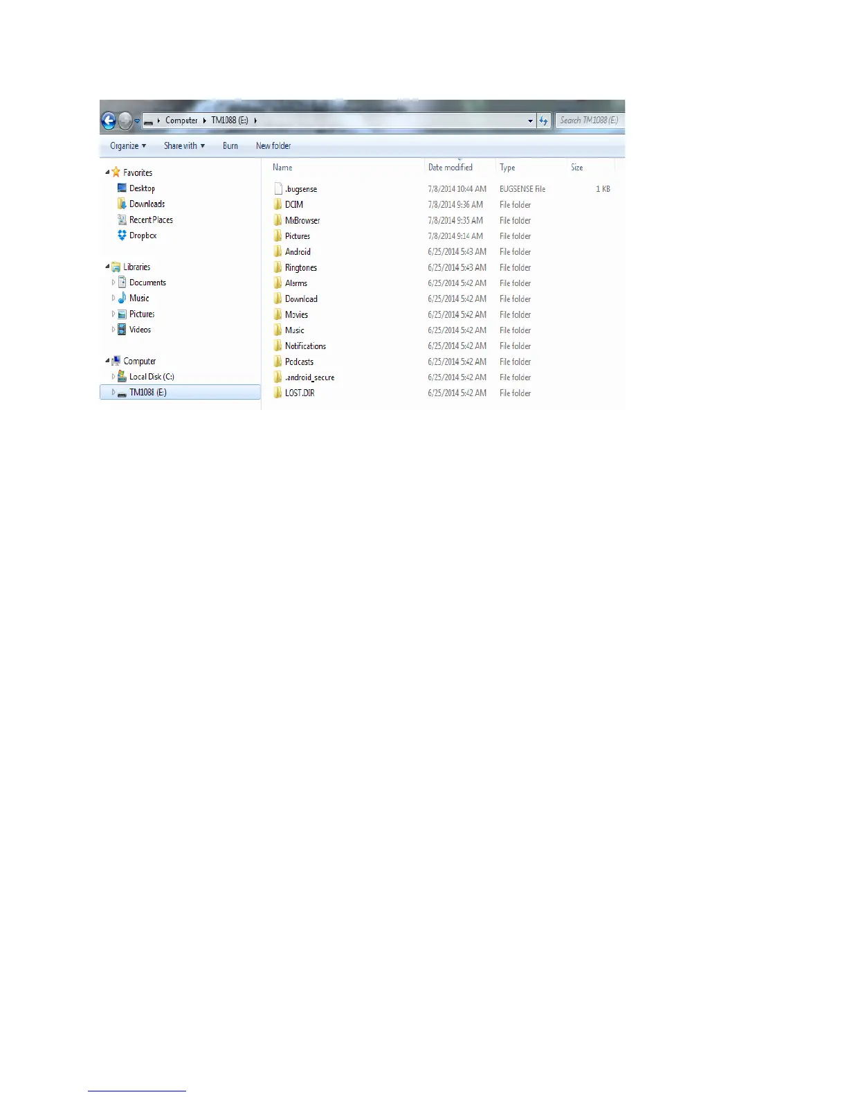This screenshot has width=847, height=1097.
Task: Click the '7/8/2014 9:14 AM' date cell
Action: (455, 236)
